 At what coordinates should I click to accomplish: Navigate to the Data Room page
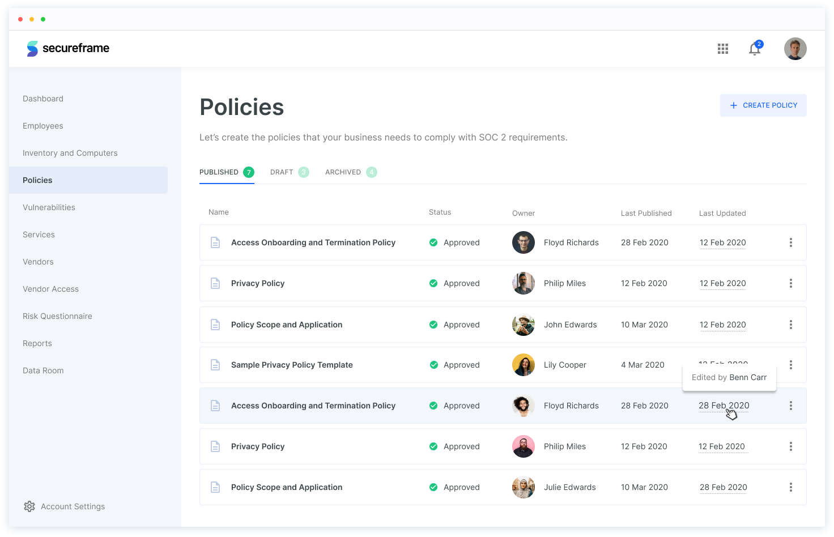[x=43, y=370]
